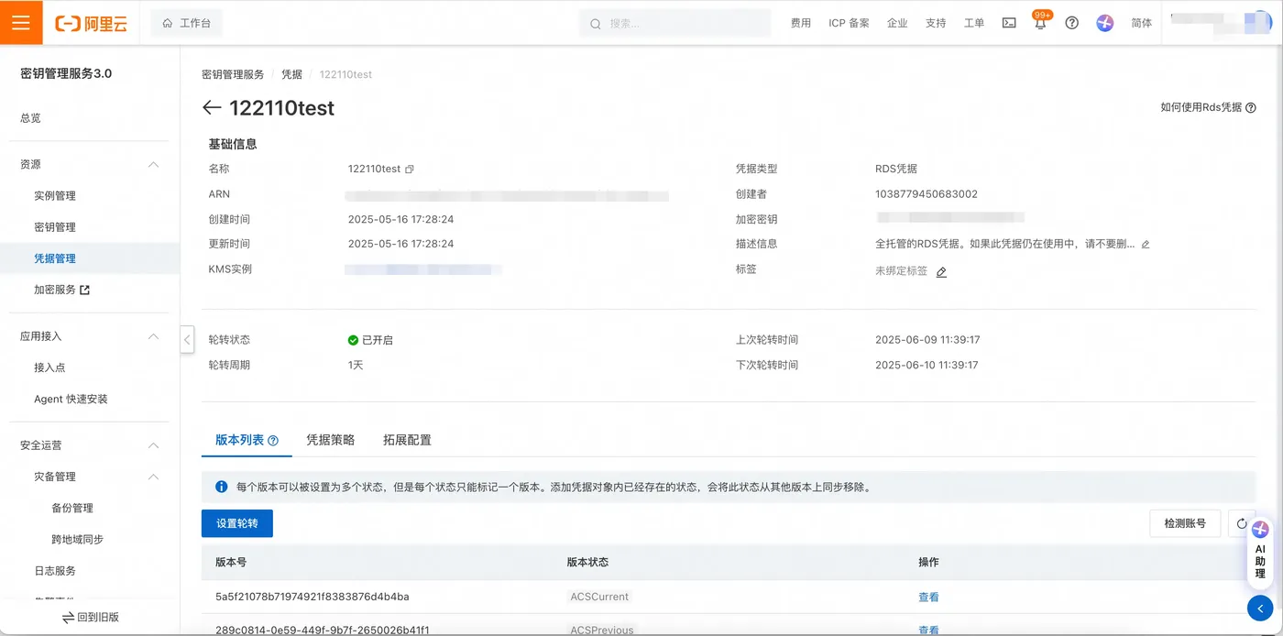Click the back arrow beside 122110test
Image resolution: width=1283 pixels, height=636 pixels.
[212, 108]
